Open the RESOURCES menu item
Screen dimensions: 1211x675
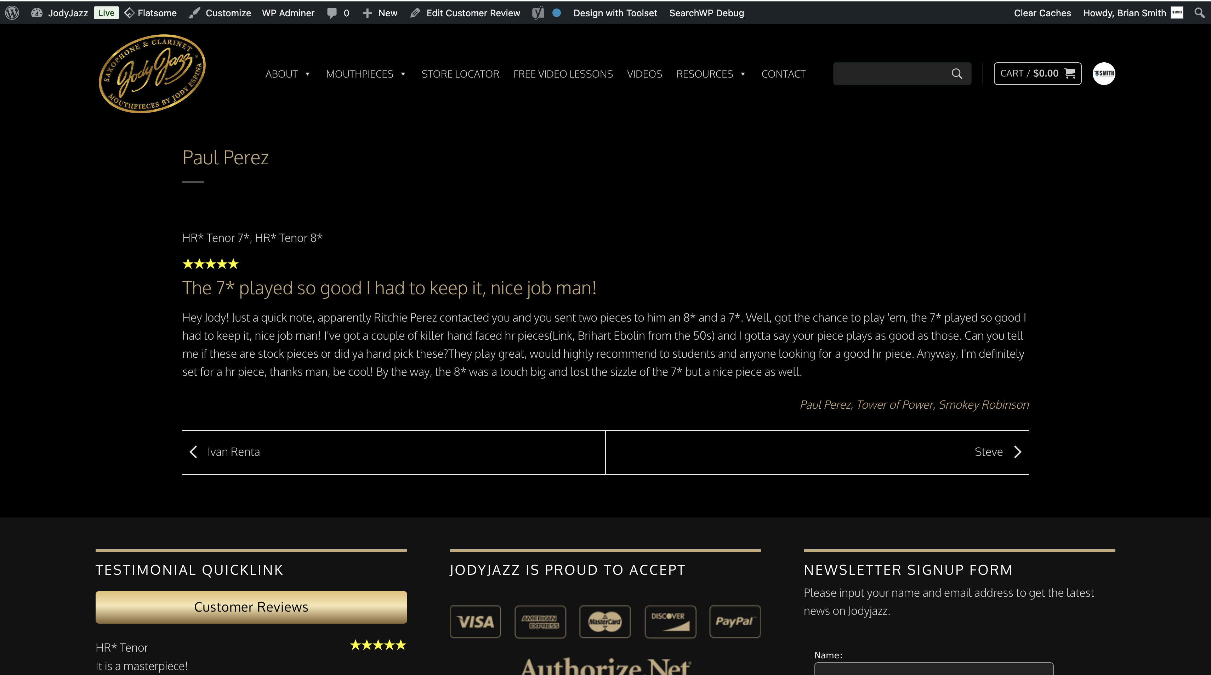[x=705, y=74]
